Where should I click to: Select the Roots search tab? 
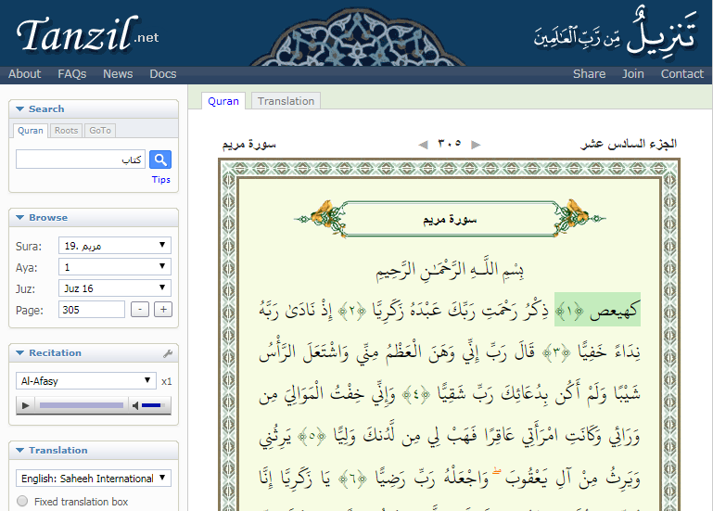pyautogui.click(x=66, y=131)
